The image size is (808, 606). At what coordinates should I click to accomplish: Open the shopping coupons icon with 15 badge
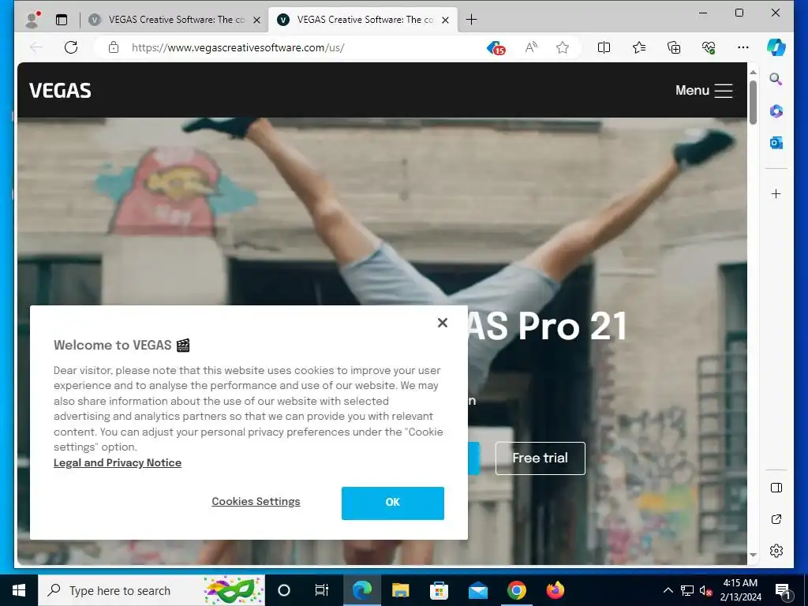[496, 48]
